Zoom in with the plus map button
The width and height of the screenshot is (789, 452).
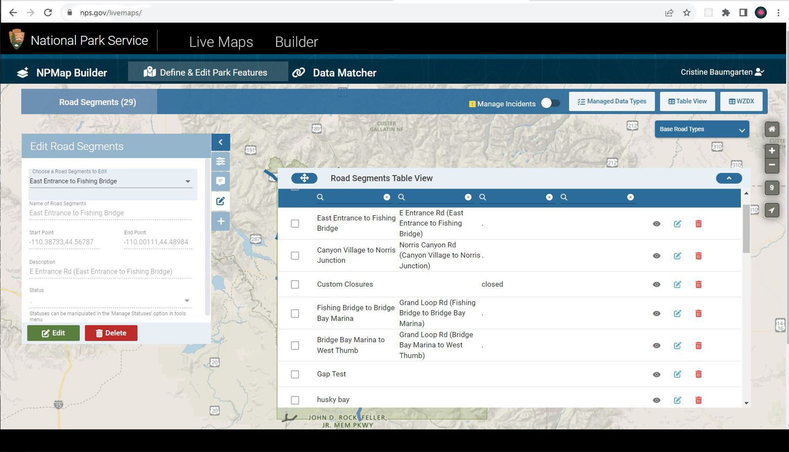tap(772, 151)
